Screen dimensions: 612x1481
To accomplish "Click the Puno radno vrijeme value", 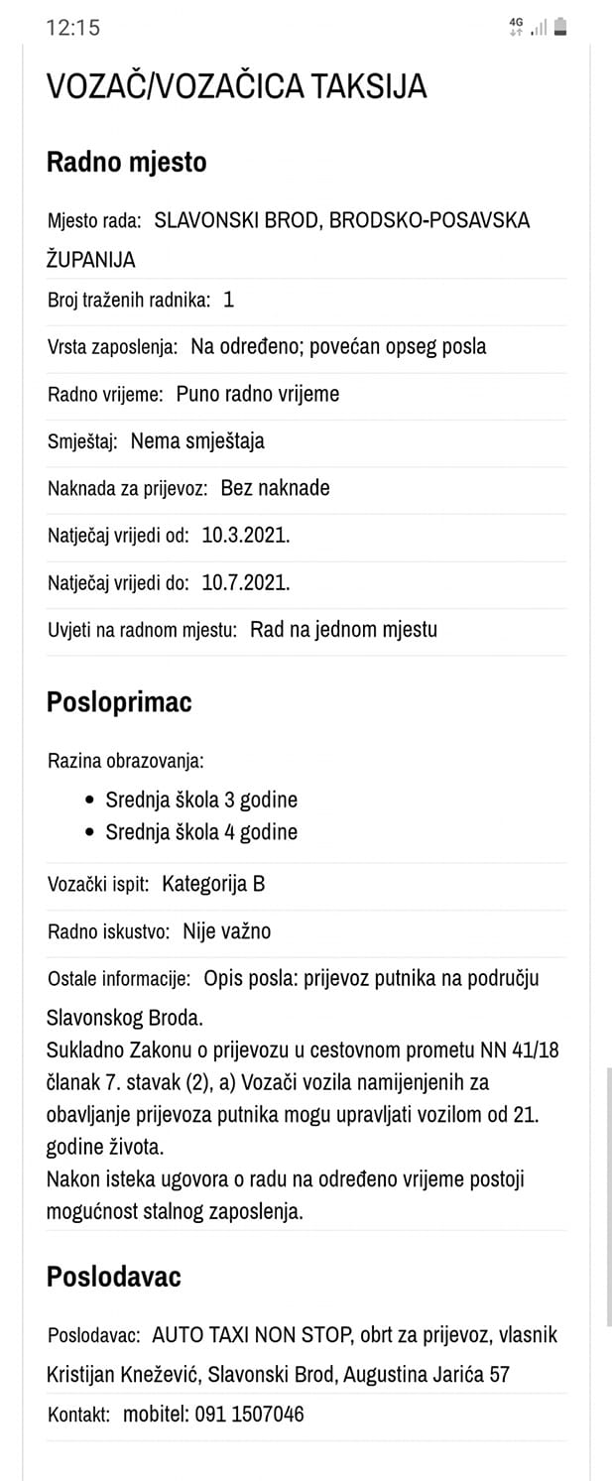I will click(258, 394).
